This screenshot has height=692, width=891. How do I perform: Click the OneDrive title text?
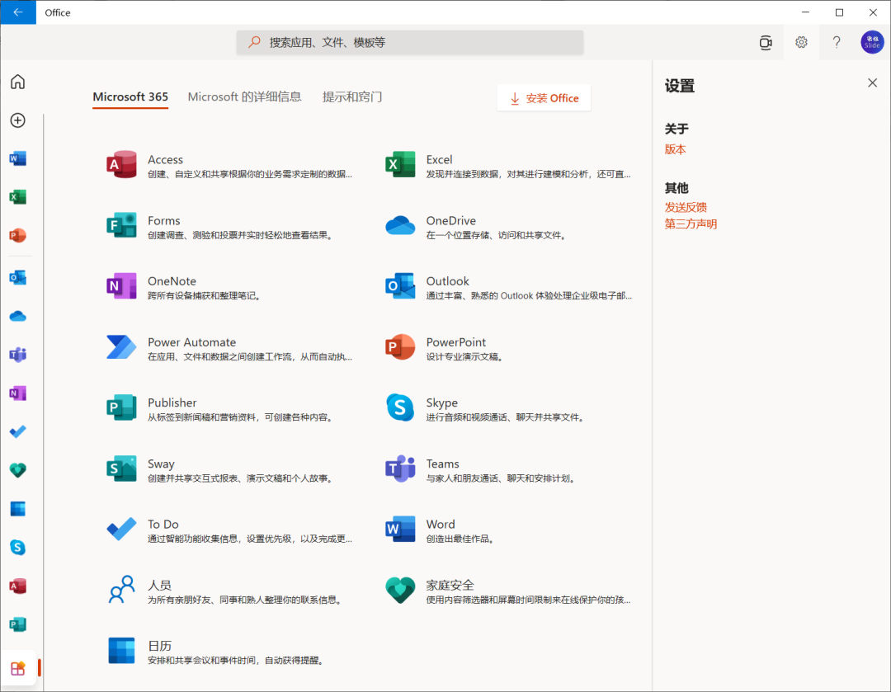click(x=451, y=220)
